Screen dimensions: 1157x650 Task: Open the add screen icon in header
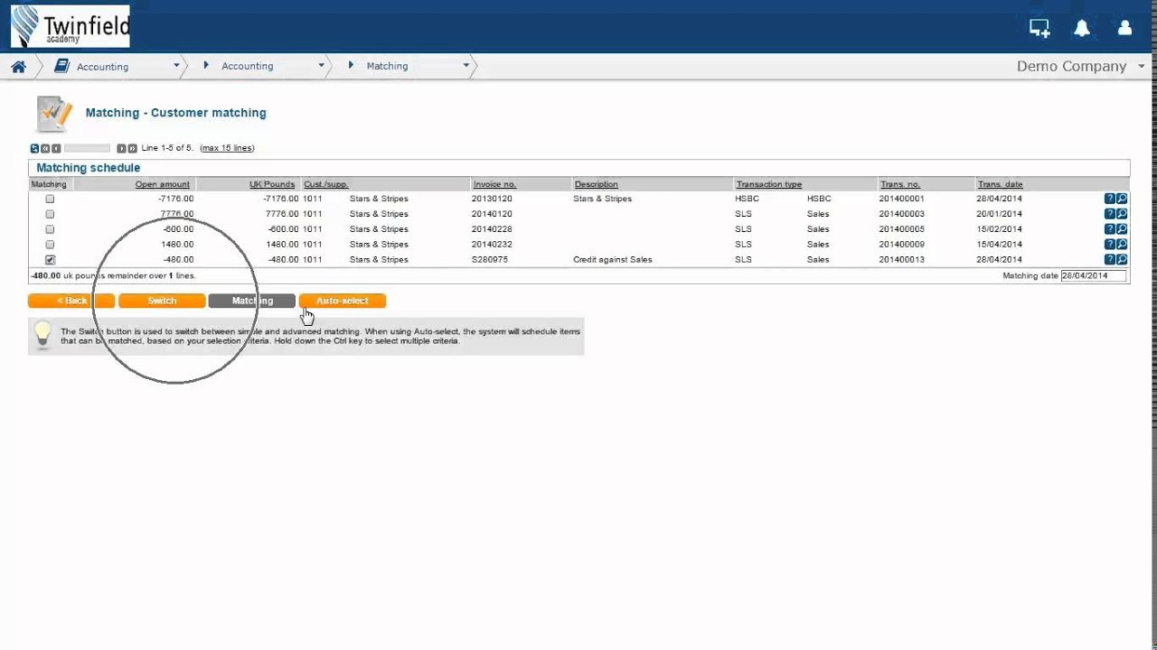[x=1039, y=28]
